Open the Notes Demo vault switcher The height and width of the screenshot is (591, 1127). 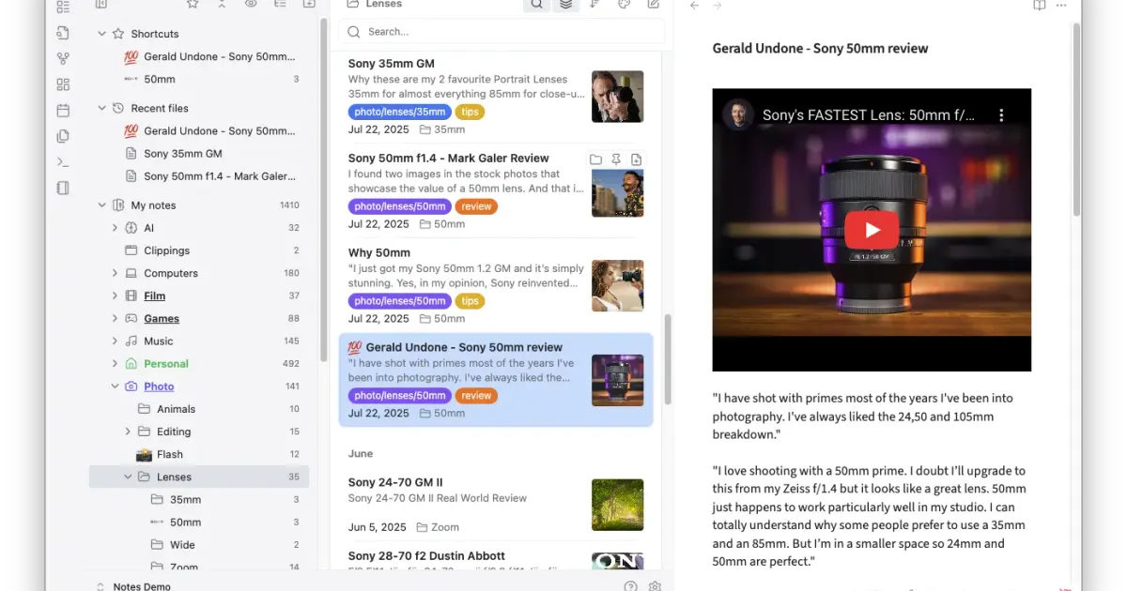(x=135, y=586)
